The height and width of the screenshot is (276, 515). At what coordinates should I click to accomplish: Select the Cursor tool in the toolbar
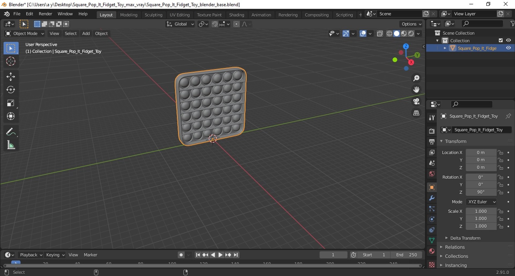coord(11,61)
